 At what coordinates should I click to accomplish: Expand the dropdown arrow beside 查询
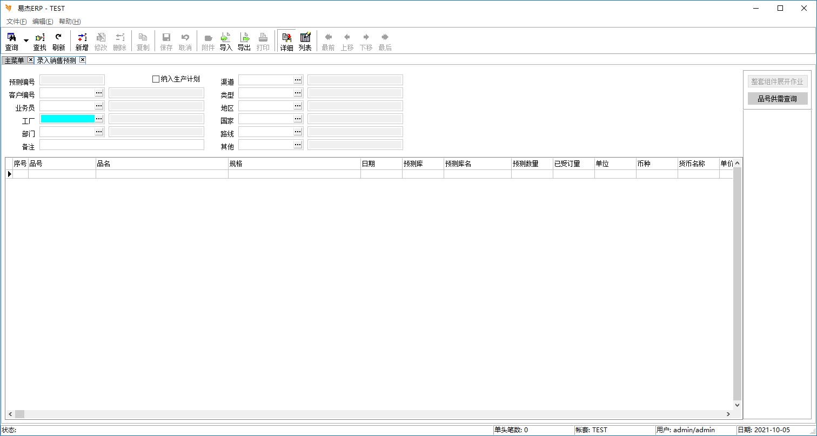pos(26,41)
